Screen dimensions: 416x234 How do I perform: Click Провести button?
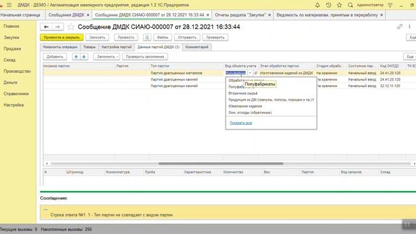(126, 38)
